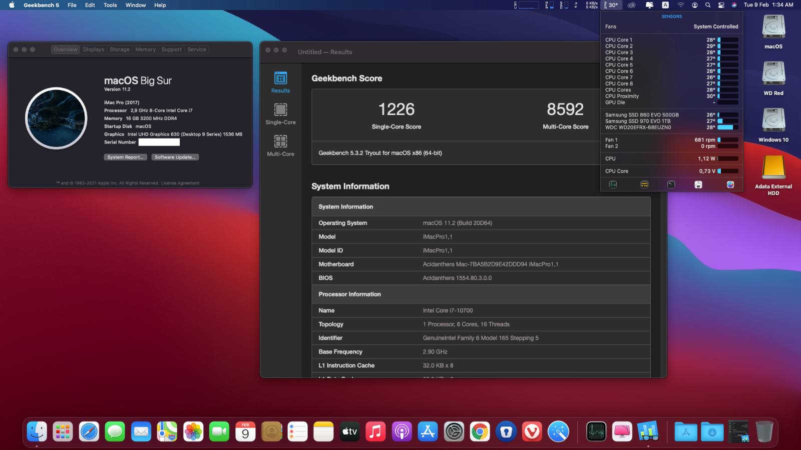The height and width of the screenshot is (450, 801).
Task: Open the Edit menu
Action: pos(90,5)
